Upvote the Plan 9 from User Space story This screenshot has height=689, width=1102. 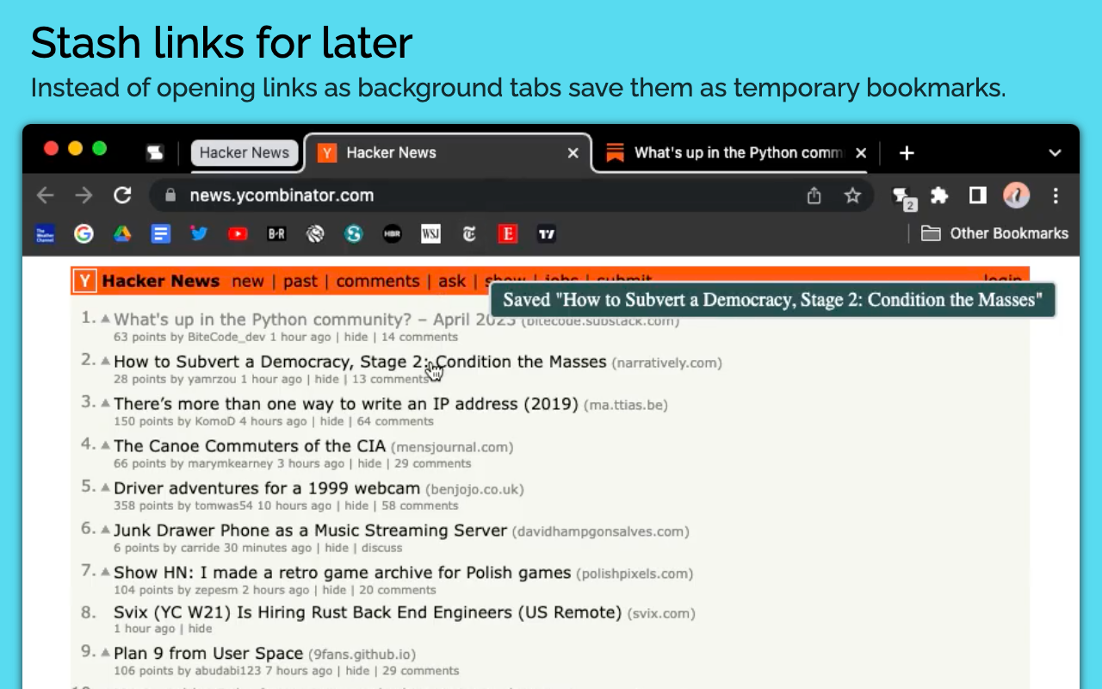click(105, 654)
